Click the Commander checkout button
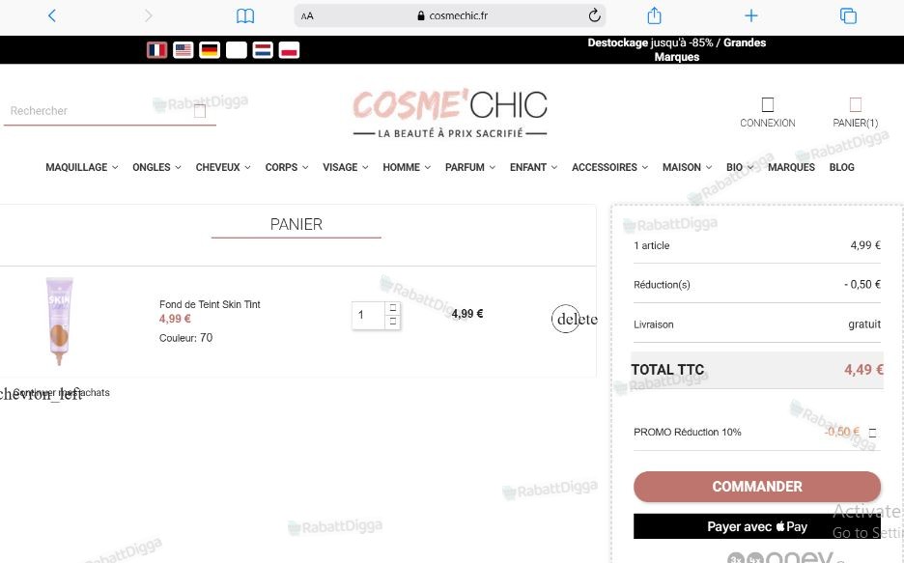 click(x=757, y=487)
